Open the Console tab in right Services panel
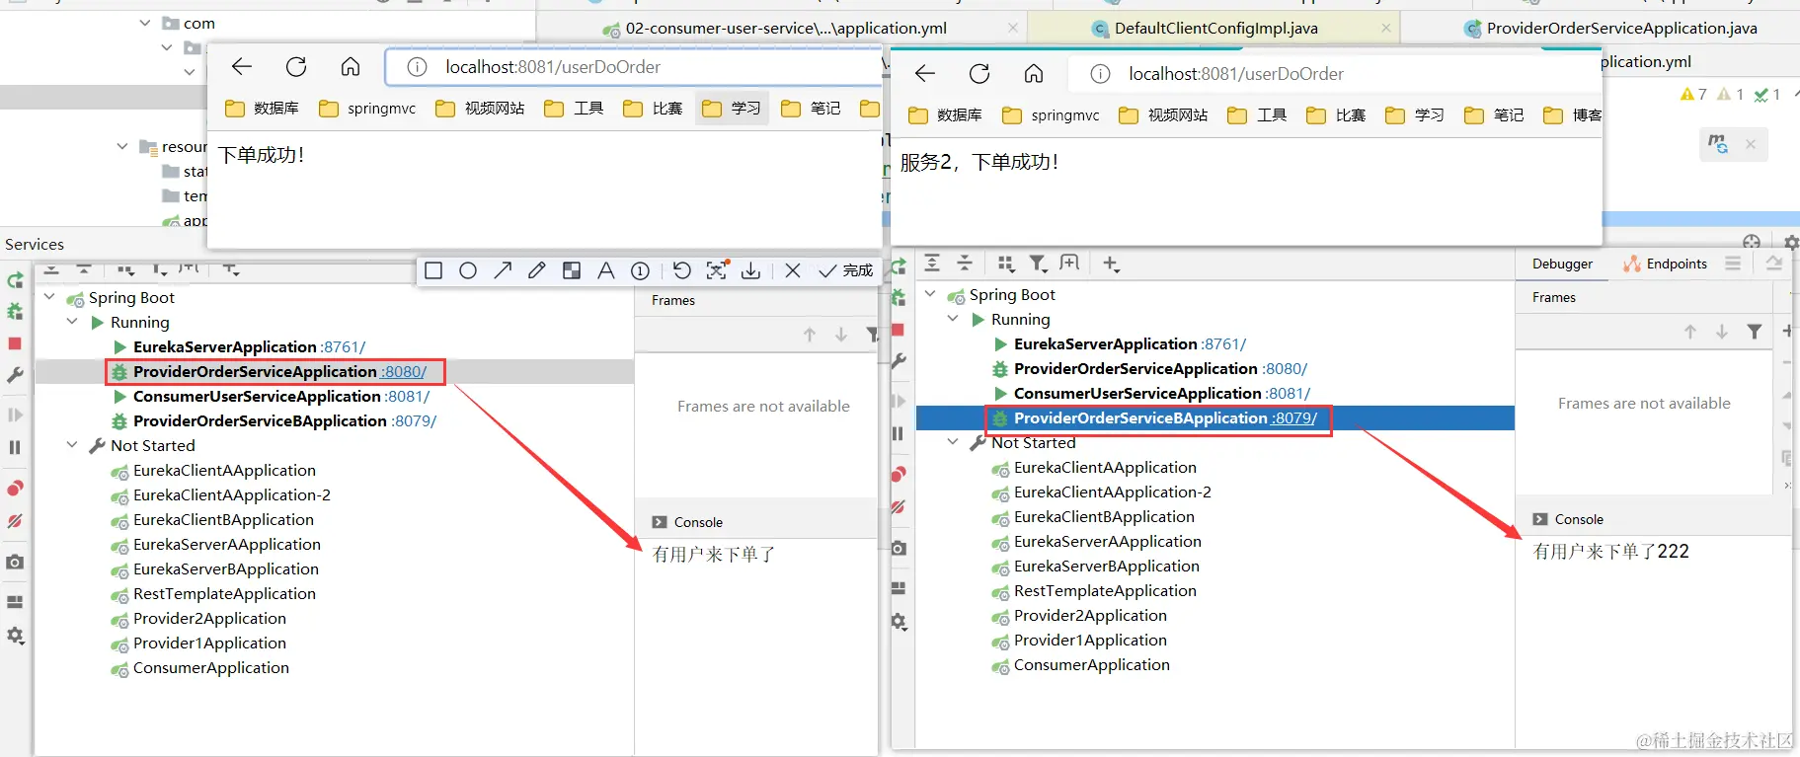This screenshot has width=1800, height=757. (x=1569, y=519)
